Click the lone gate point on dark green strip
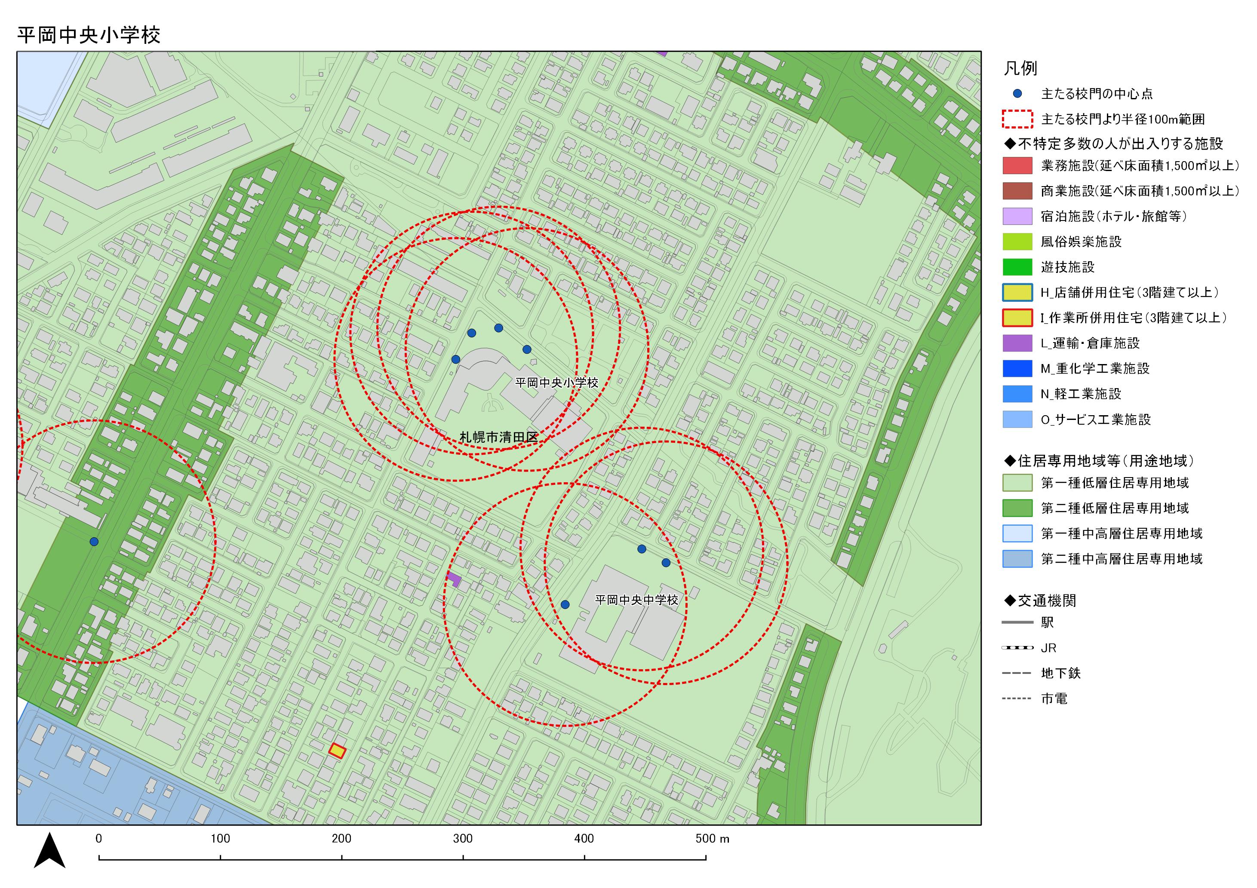Screen dimensions: 1257x888 pos(94,542)
